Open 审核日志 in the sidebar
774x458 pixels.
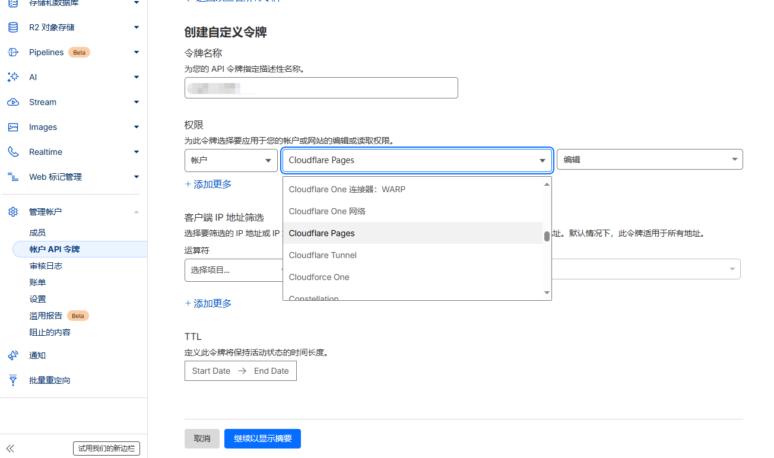click(46, 266)
